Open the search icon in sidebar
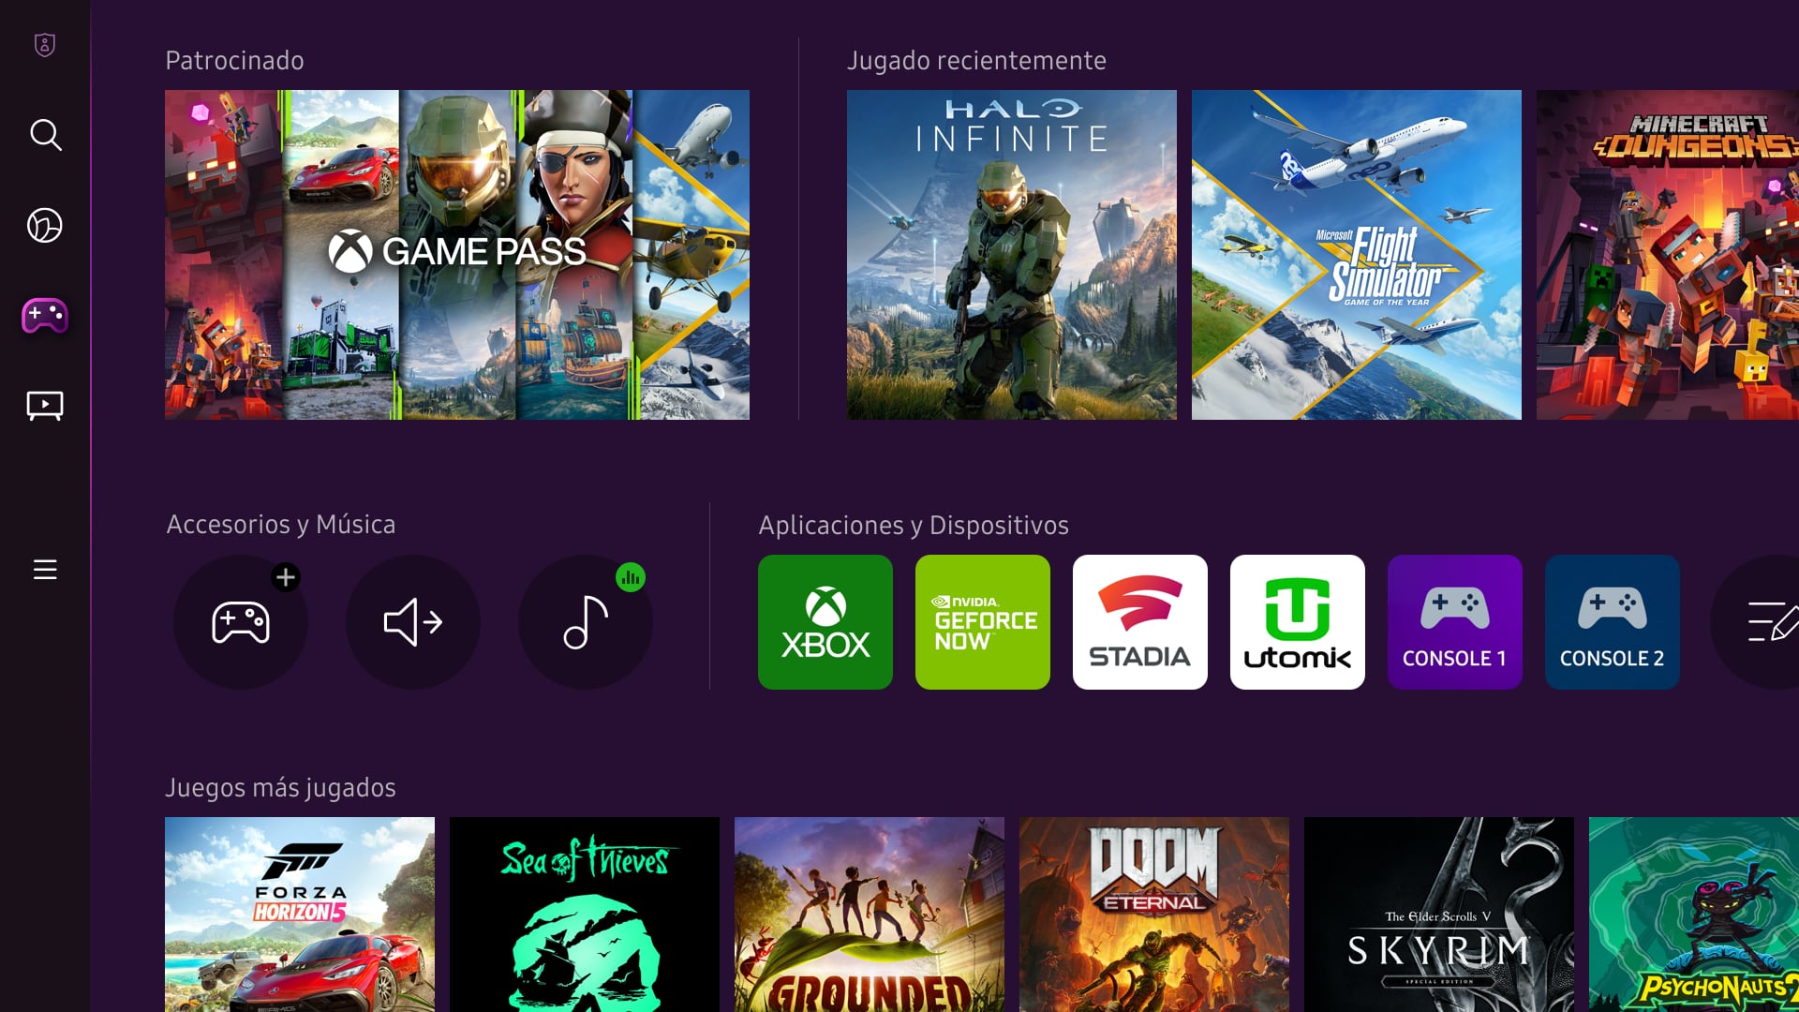Screen dimensions: 1799x1012 pyautogui.click(x=44, y=136)
